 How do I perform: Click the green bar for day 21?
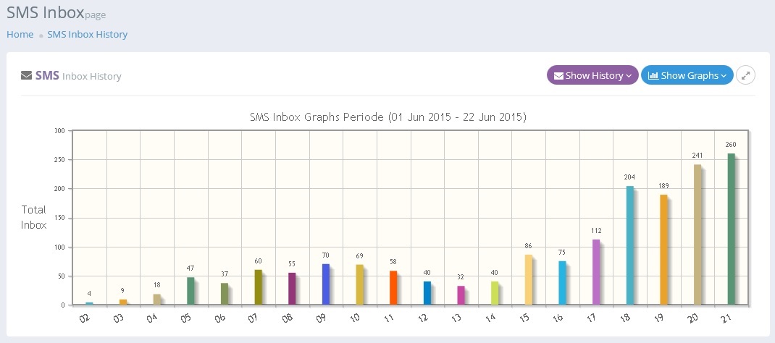pos(731,229)
